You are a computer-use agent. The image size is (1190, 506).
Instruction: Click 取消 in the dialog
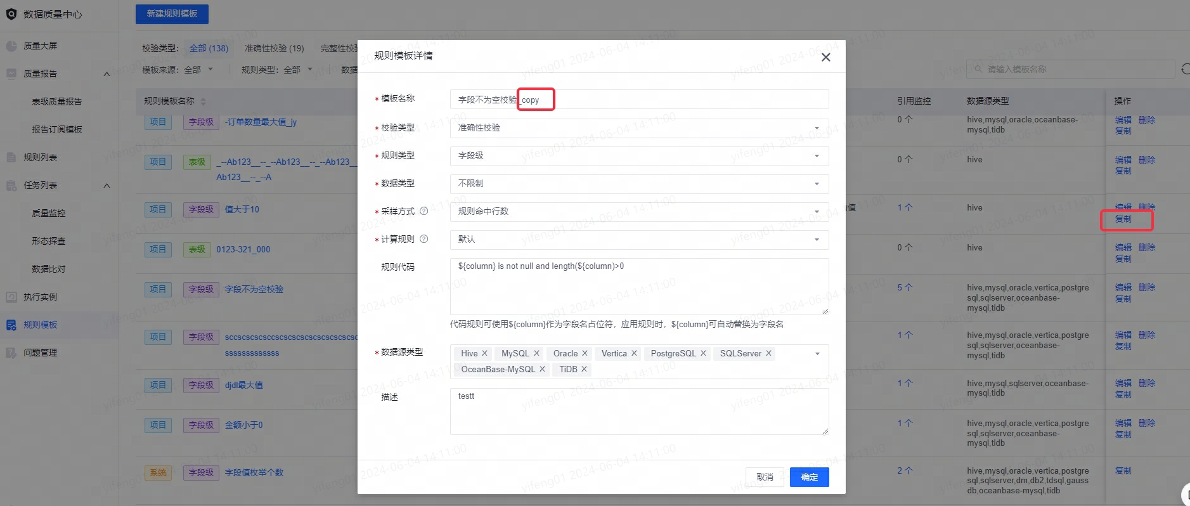[x=765, y=477]
